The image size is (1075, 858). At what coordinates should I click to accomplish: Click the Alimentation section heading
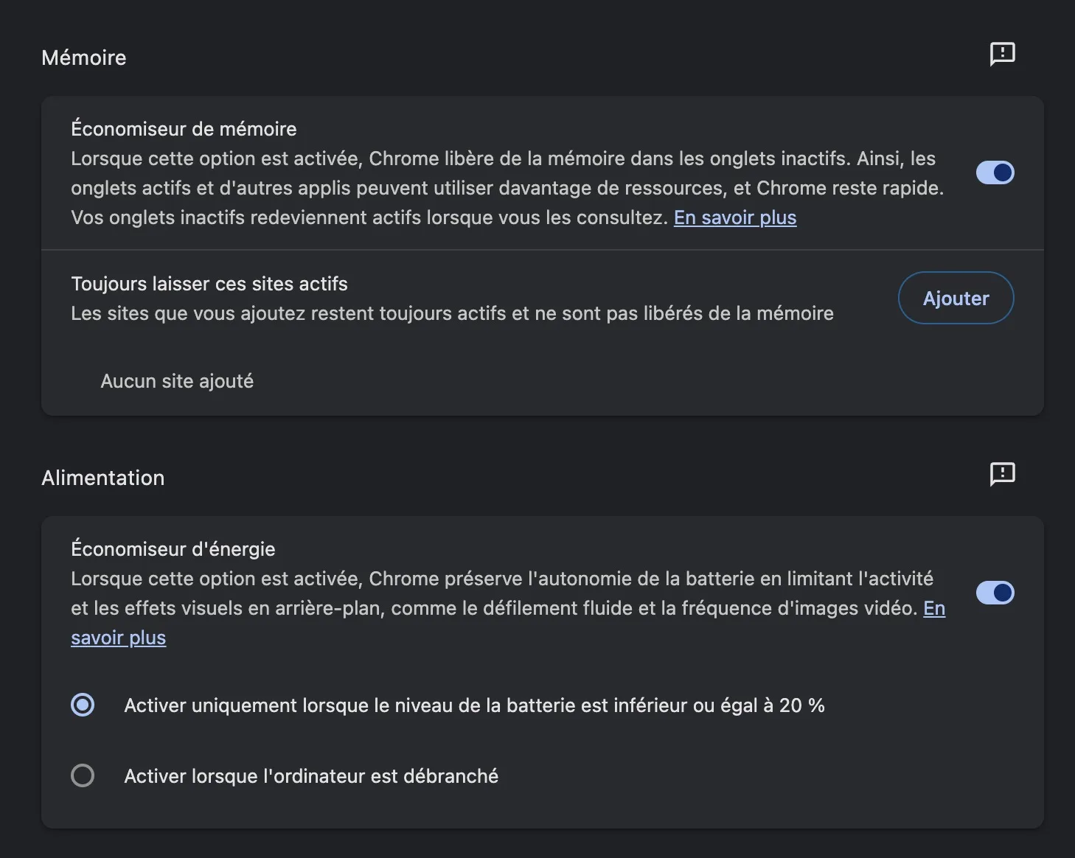point(103,478)
